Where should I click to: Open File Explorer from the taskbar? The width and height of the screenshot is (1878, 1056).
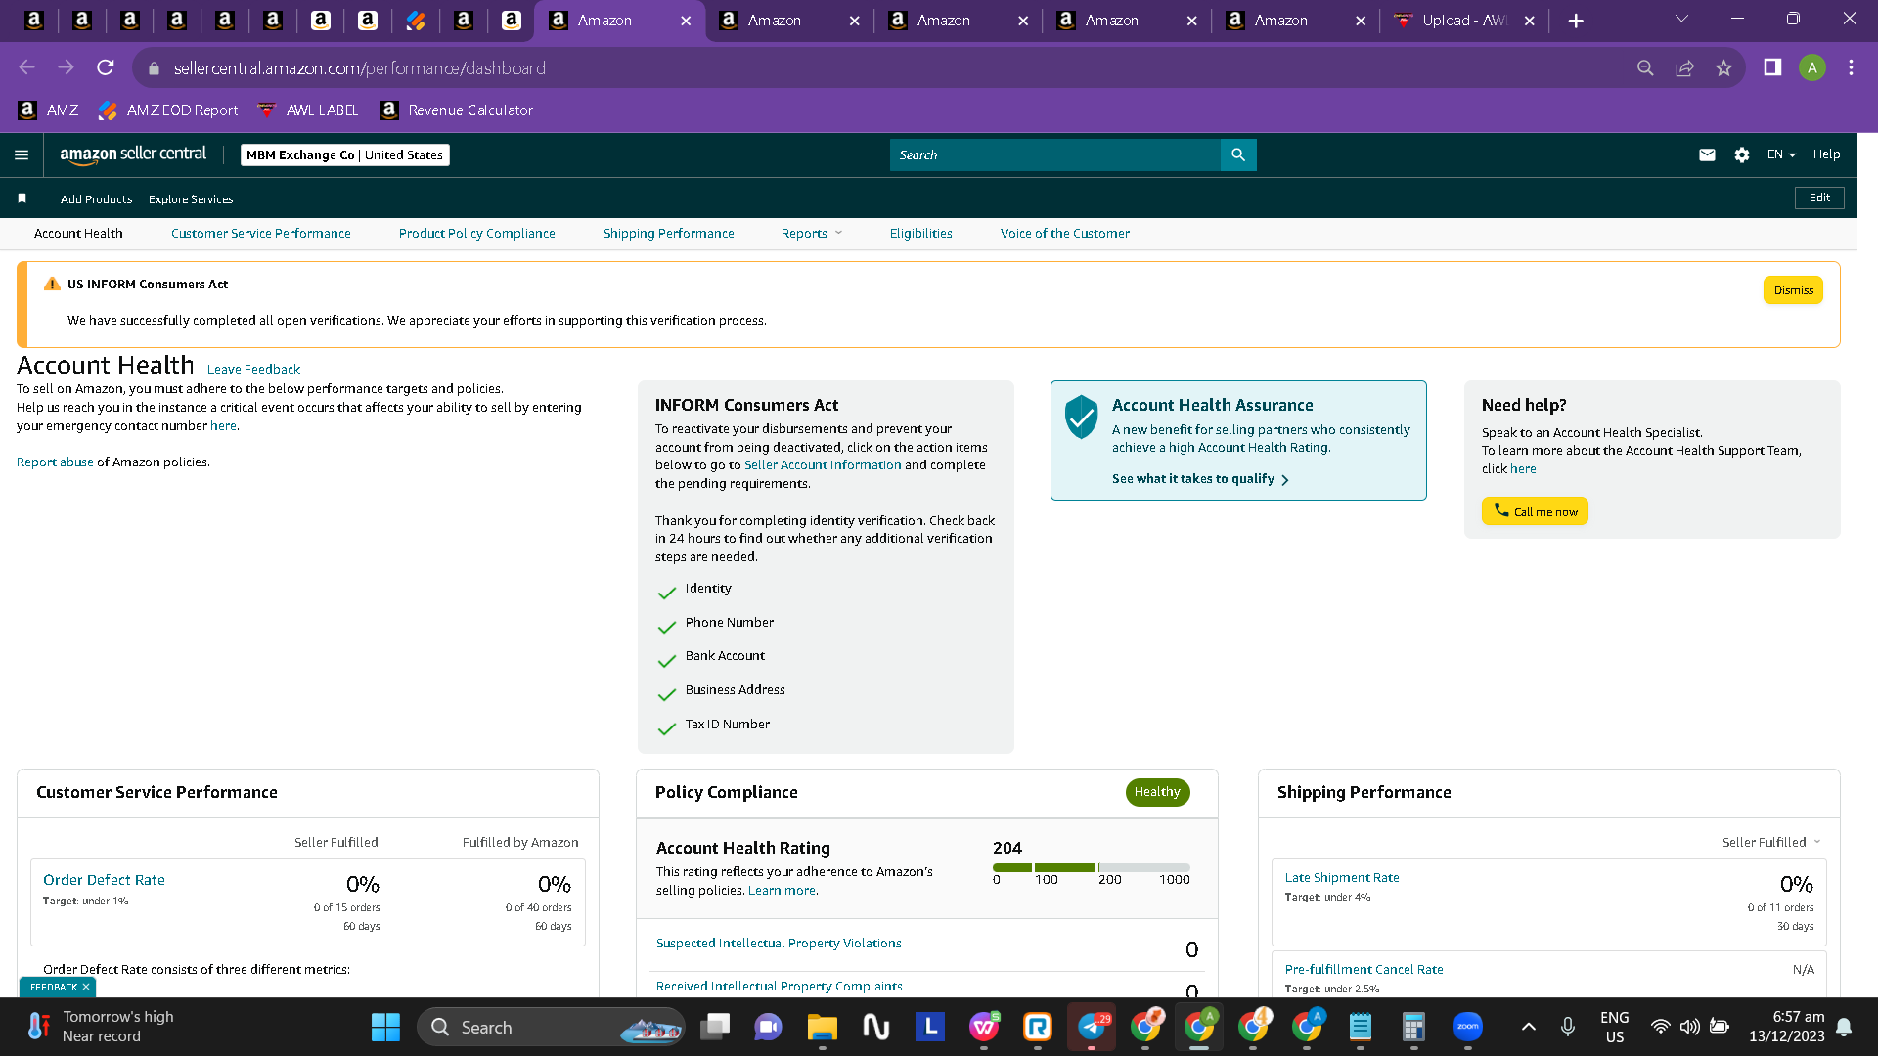822,1027
